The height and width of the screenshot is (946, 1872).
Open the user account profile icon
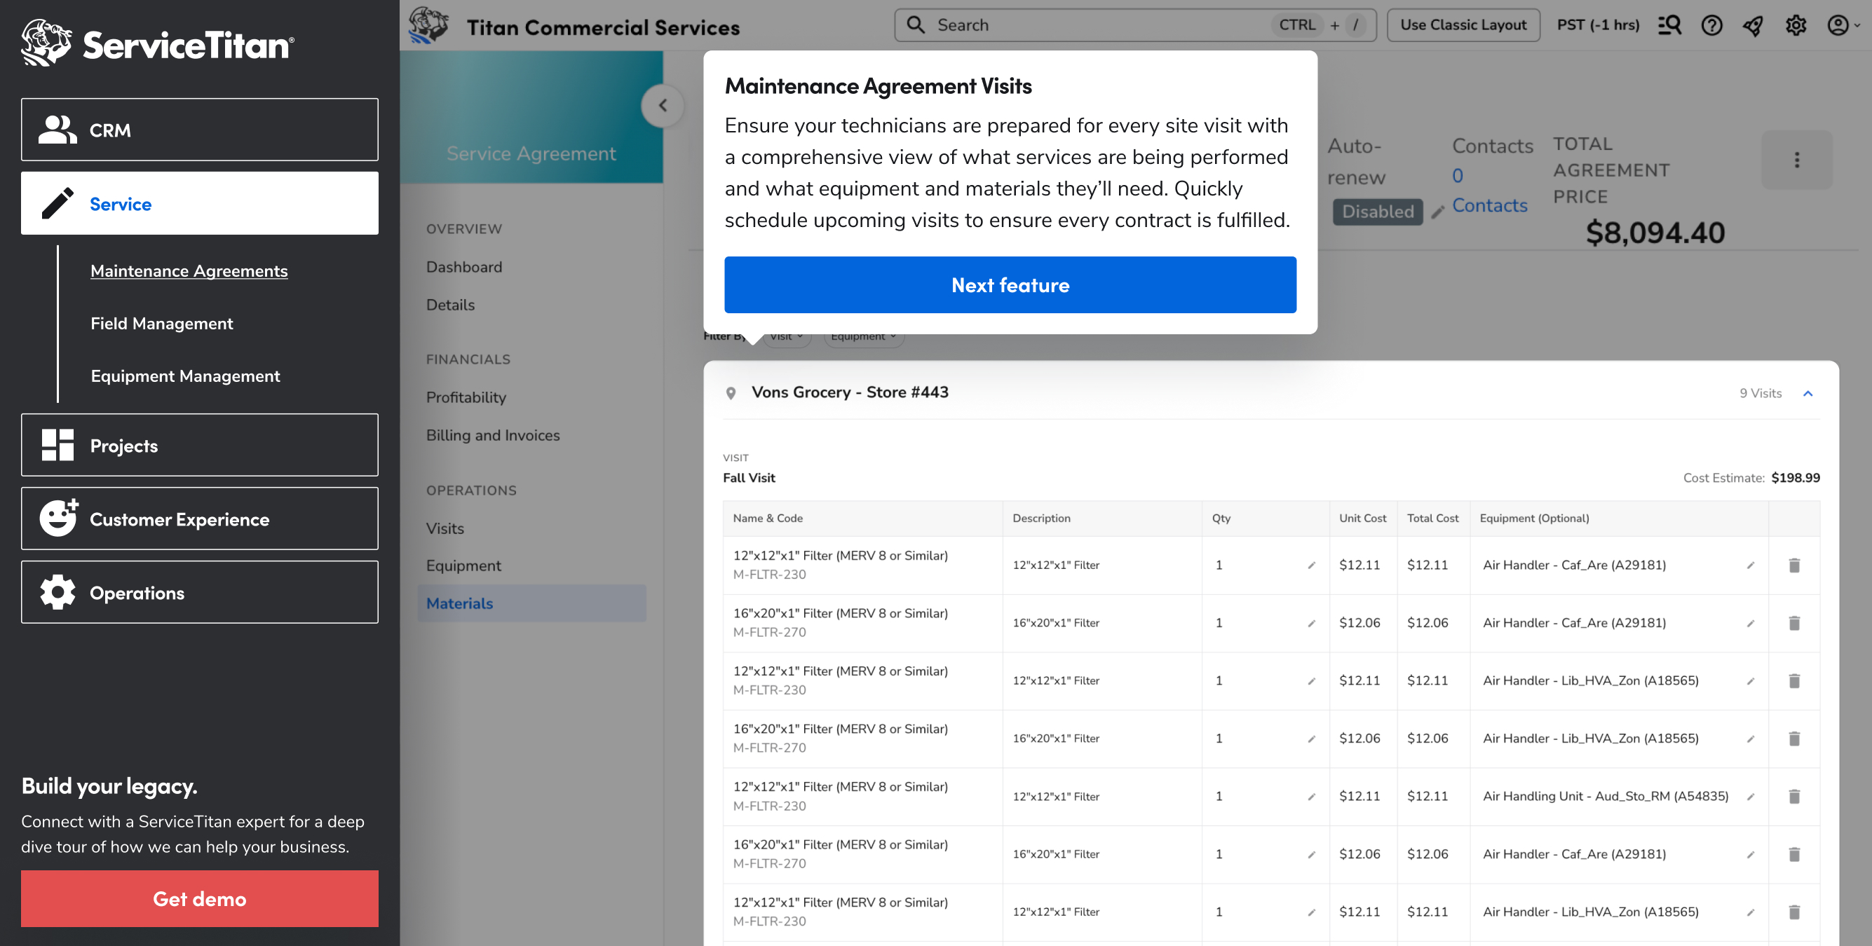click(x=1838, y=25)
